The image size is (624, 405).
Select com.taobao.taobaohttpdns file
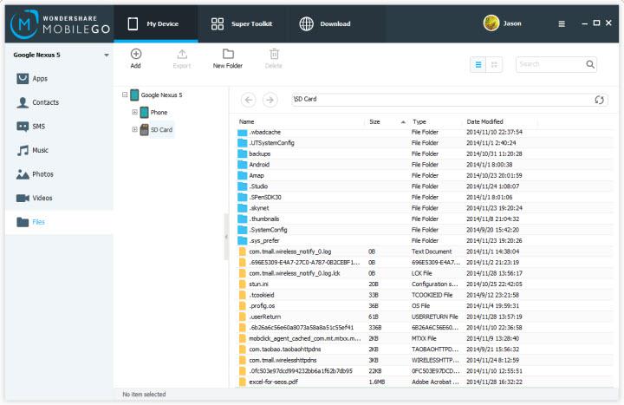pos(424,349)
